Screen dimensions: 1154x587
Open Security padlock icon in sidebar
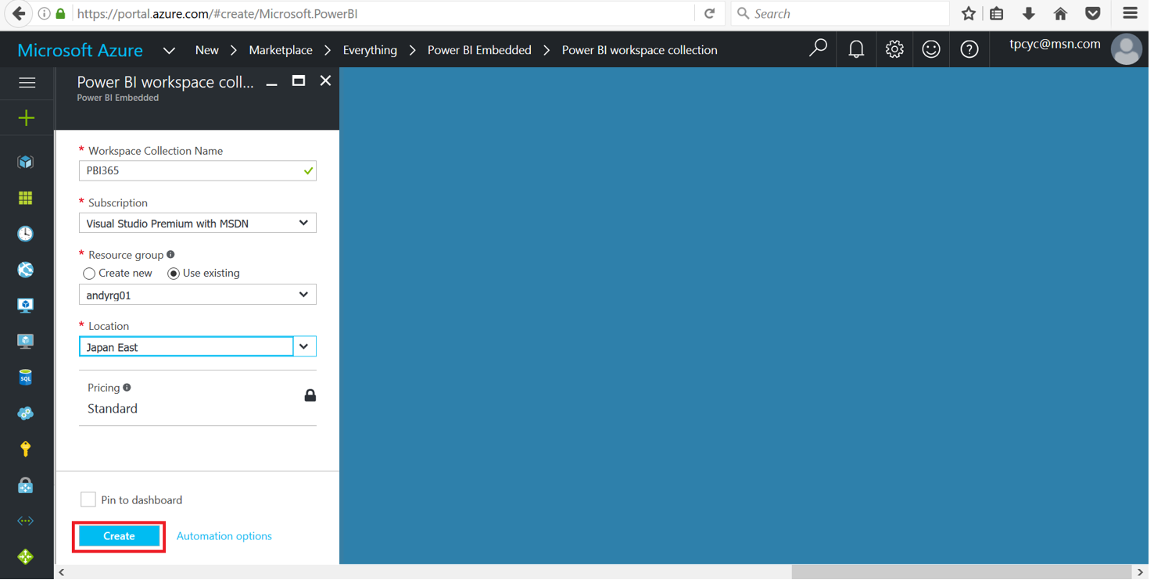(26, 485)
